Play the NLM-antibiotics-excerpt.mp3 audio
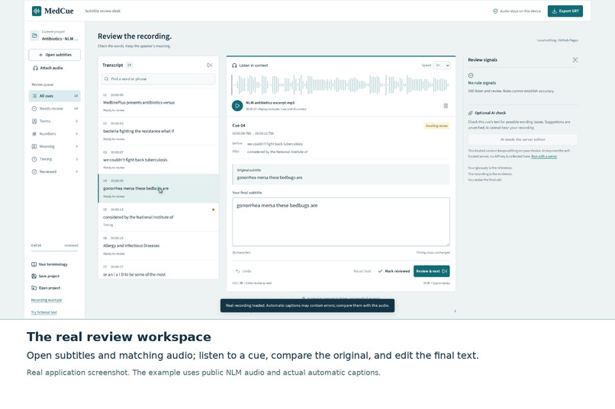 tap(237, 106)
